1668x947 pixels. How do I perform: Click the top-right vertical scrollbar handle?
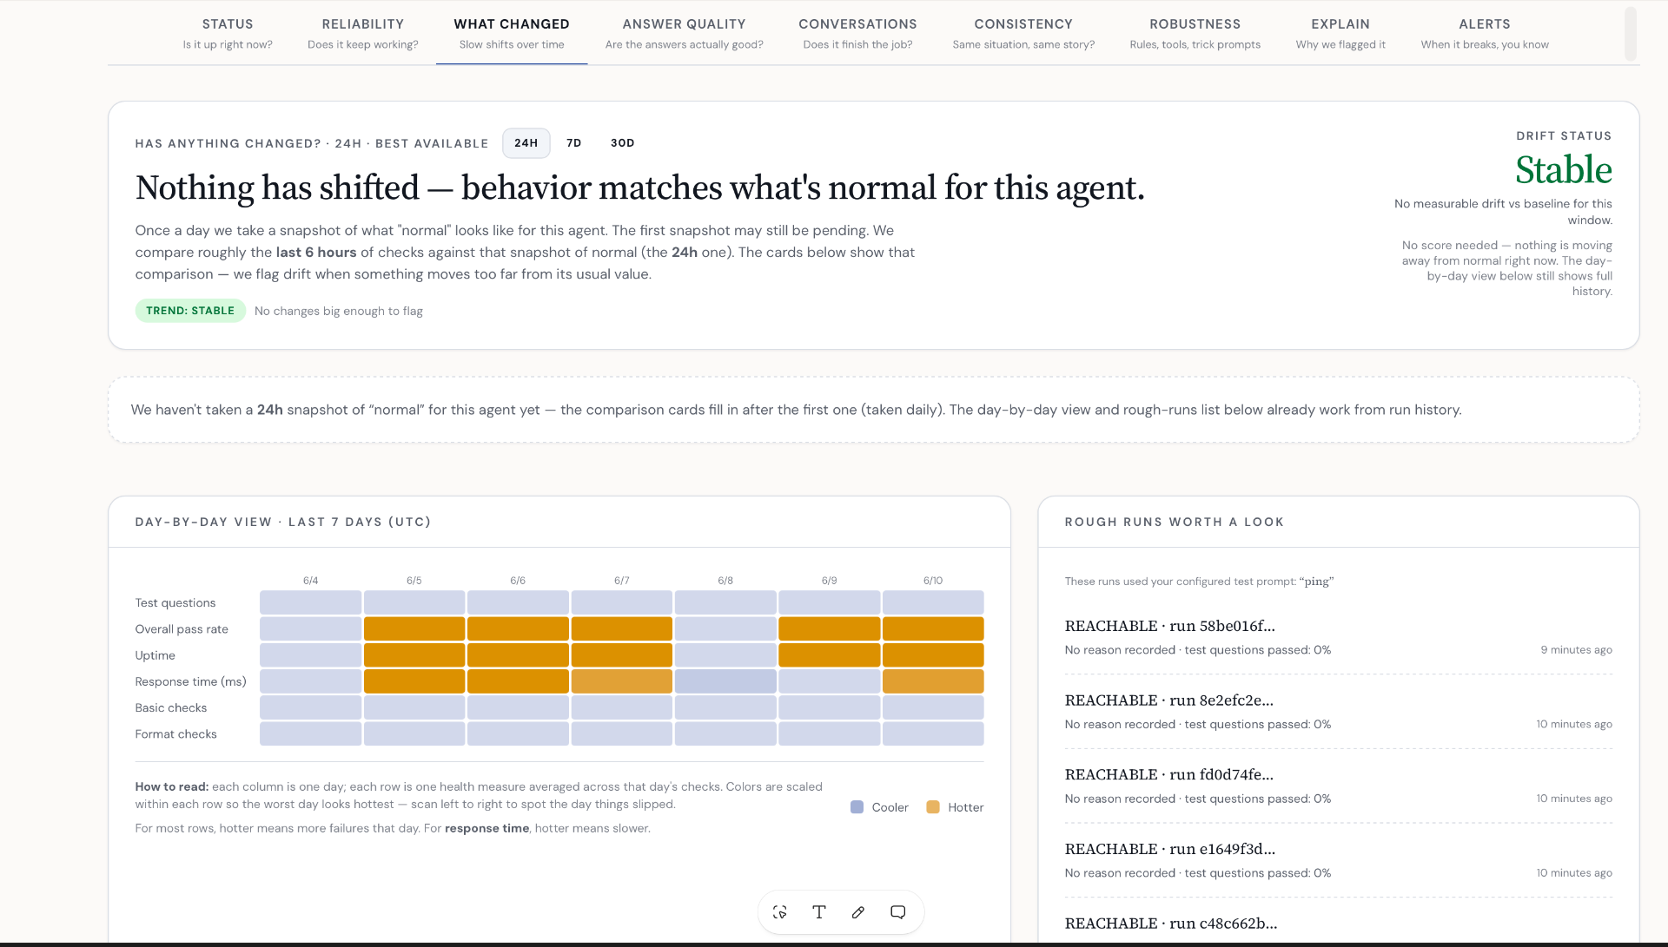click(1631, 34)
